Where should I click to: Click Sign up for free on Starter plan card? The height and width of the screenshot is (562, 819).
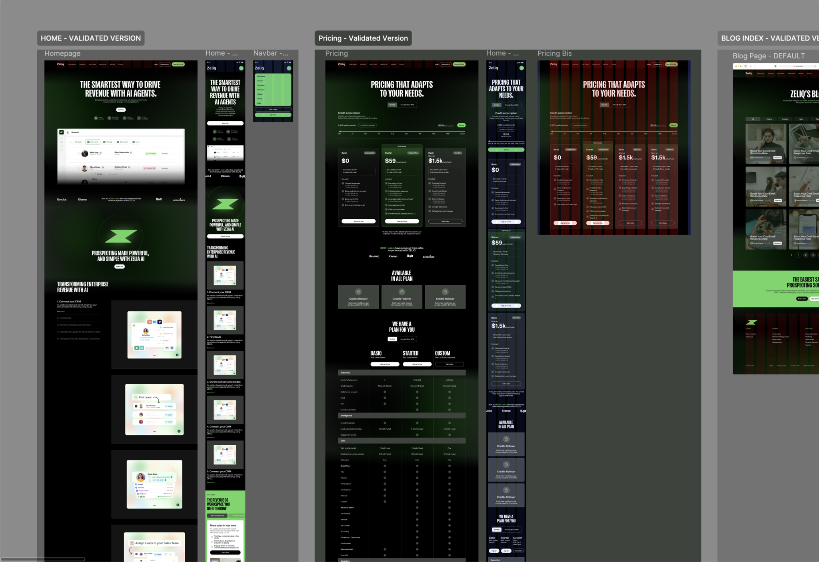pyautogui.click(x=402, y=221)
